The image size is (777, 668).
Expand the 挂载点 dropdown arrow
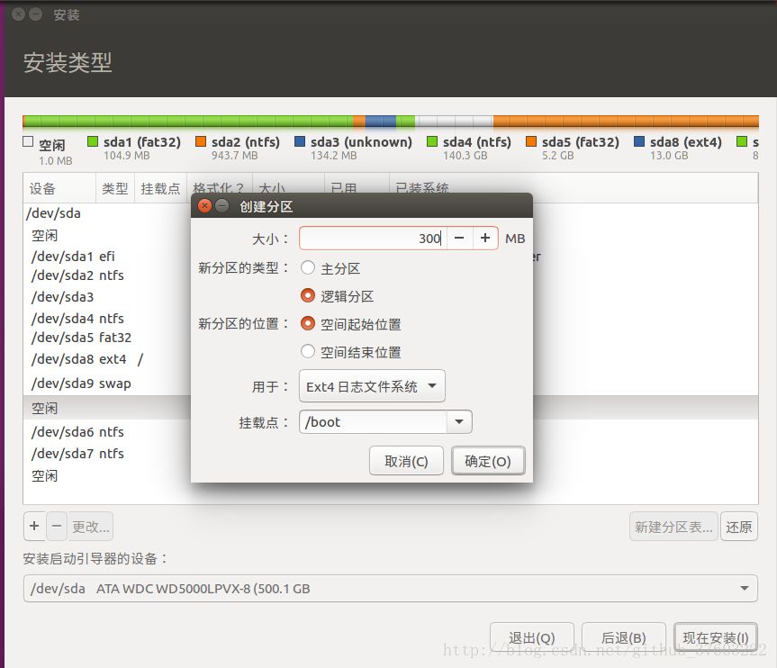point(459,421)
